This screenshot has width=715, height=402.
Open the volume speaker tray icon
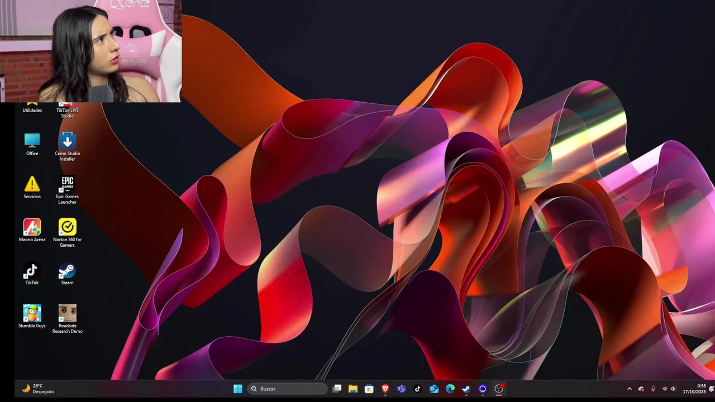(673, 389)
